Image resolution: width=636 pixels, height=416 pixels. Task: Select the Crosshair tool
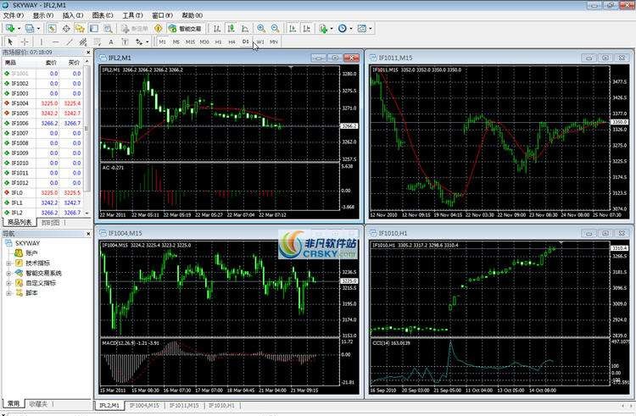tap(25, 42)
